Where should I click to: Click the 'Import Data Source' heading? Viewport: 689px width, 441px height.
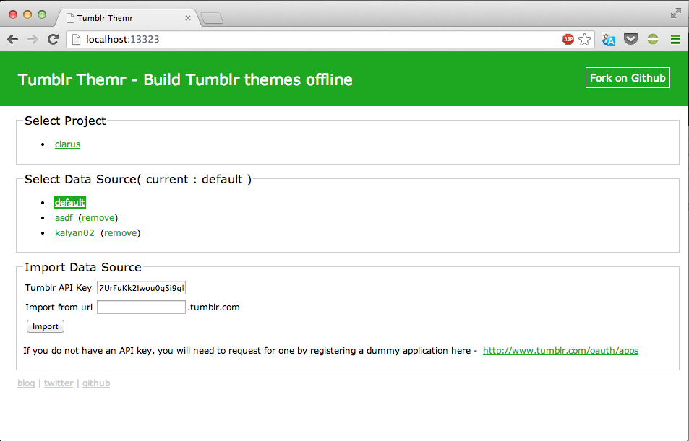[83, 267]
